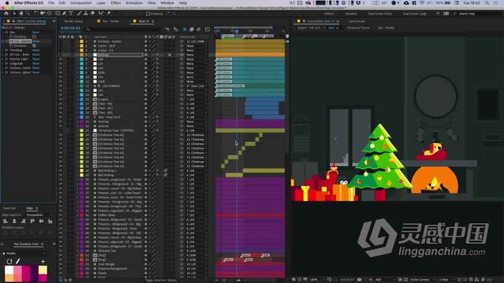
Task: Toggle visibility of Coat Hanger layer
Action: click(60, 264)
